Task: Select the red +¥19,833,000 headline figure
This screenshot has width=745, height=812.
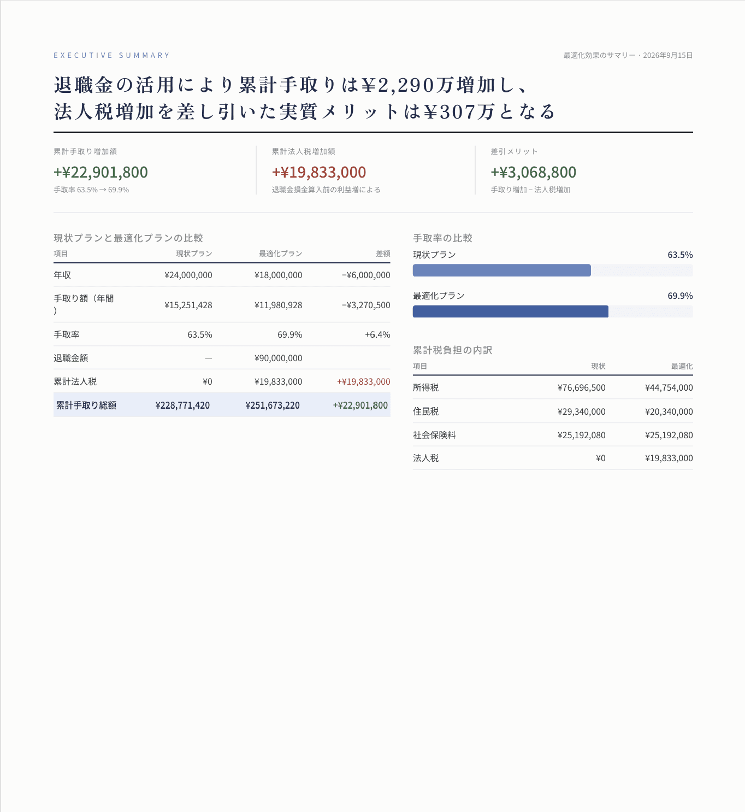Action: pyautogui.click(x=319, y=172)
